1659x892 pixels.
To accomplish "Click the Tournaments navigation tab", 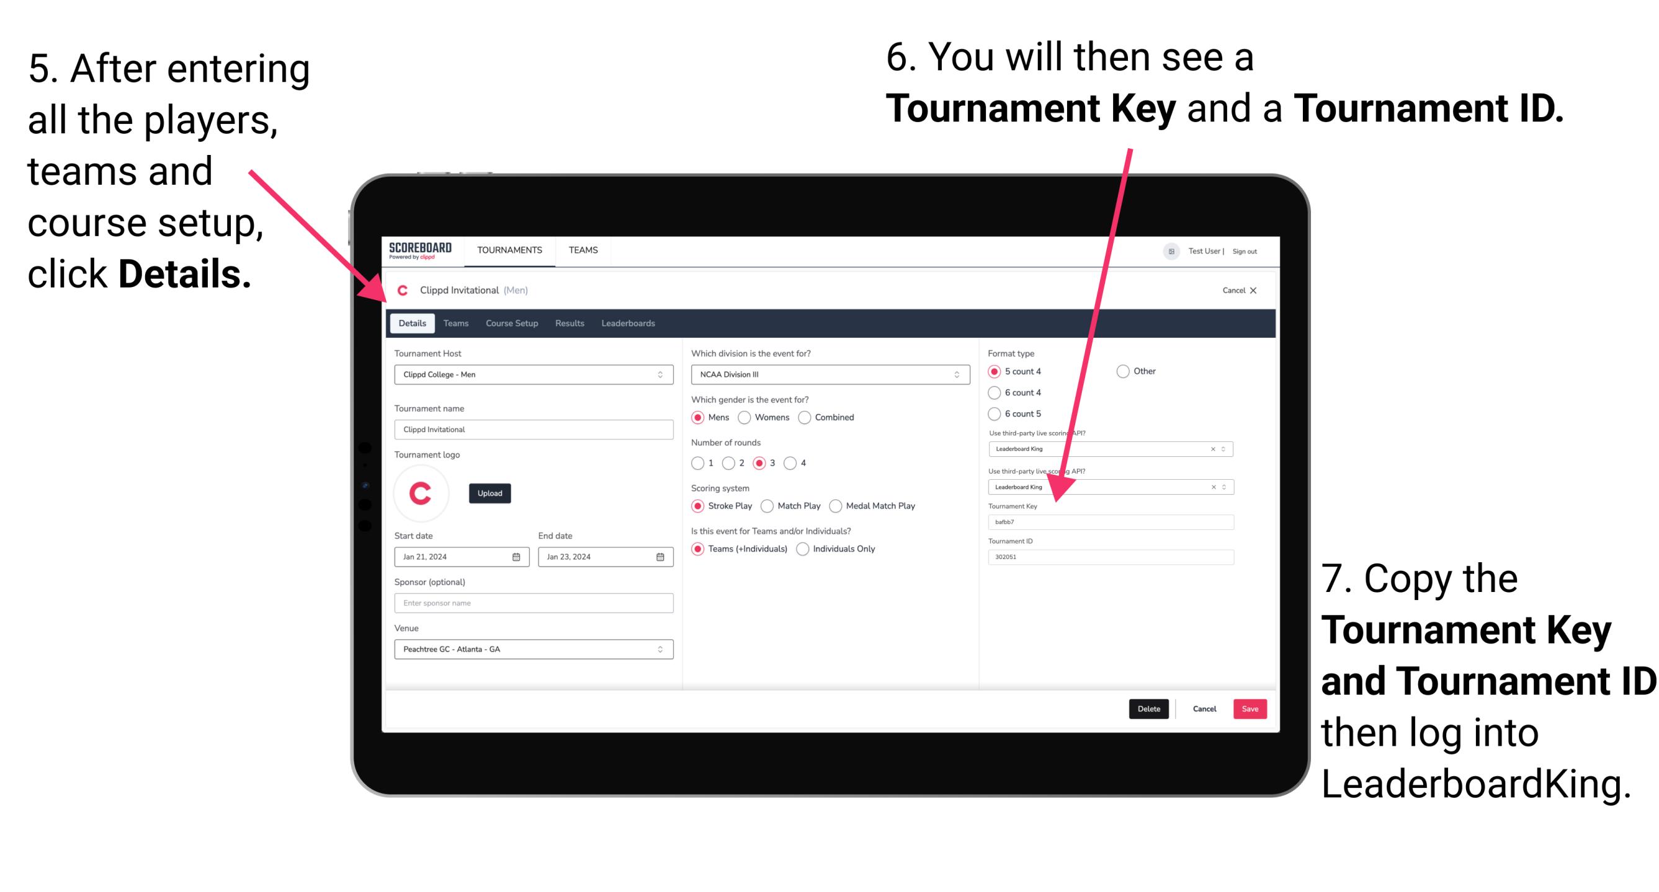I will tap(508, 249).
